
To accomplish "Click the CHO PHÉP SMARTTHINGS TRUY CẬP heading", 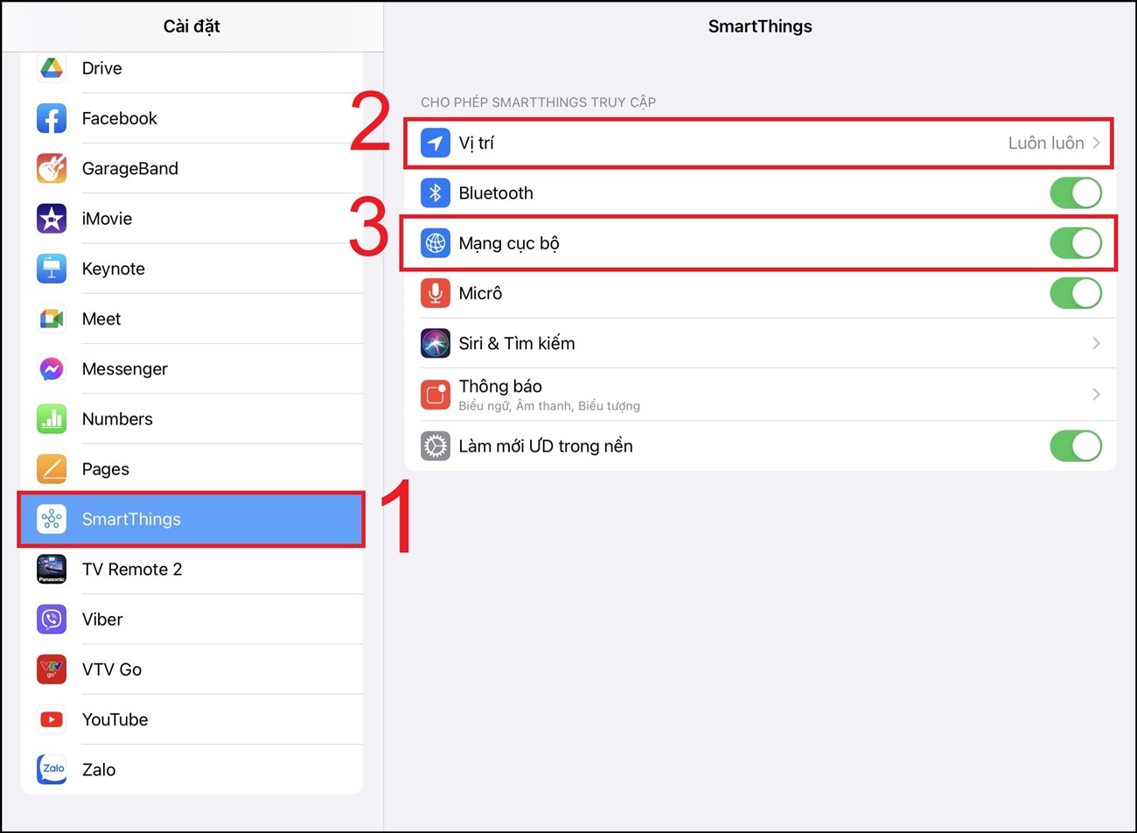I will (x=538, y=102).
